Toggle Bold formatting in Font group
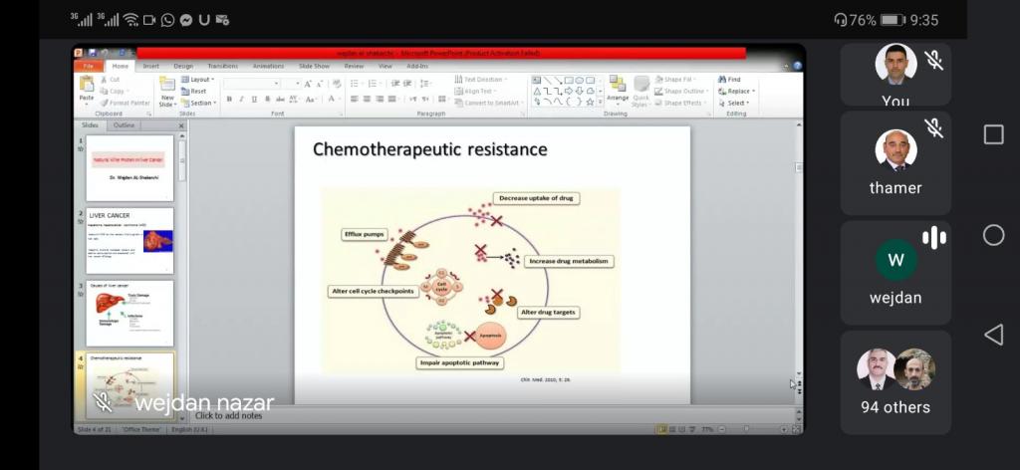The height and width of the screenshot is (470, 1020). click(229, 100)
